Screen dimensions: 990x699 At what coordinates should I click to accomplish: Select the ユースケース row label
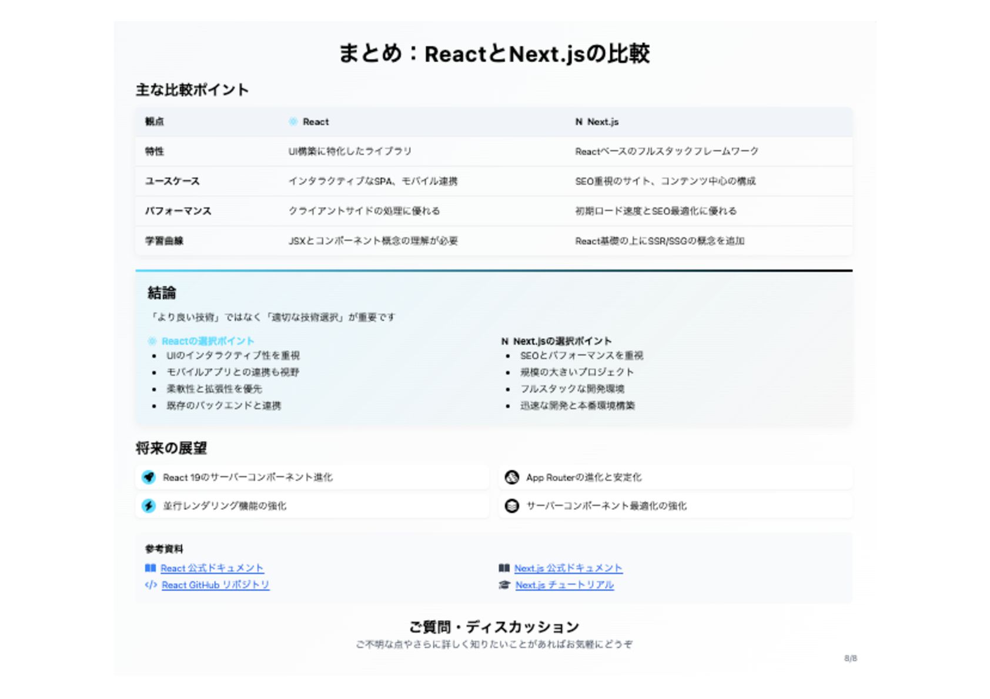coord(173,182)
